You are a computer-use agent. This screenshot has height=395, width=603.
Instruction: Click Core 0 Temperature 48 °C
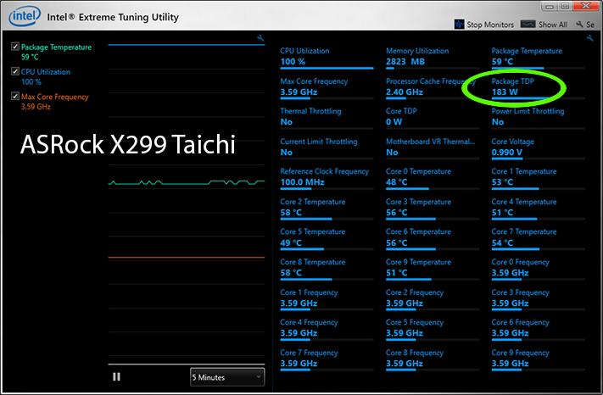433,178
